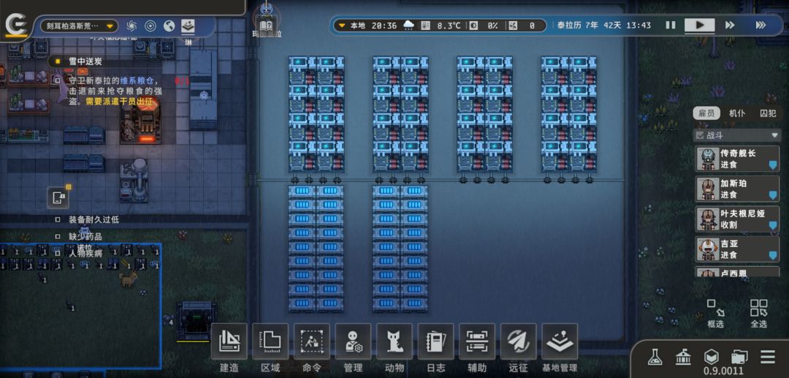Open the planet globe view icon
This screenshot has height=378, width=789.
pos(169,26)
